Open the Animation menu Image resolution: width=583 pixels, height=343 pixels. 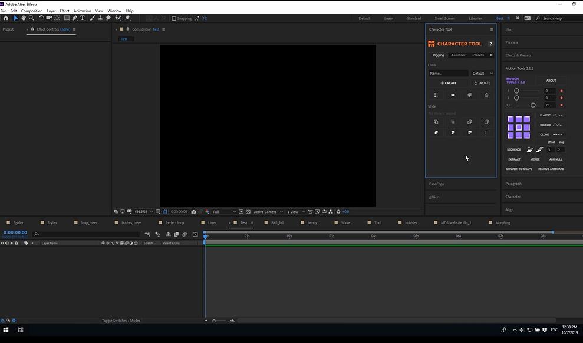pos(82,11)
